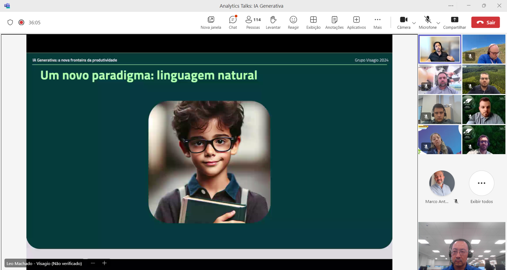The height and width of the screenshot is (270, 507).
Task: Open Reagir reactions menu
Action: [293, 22]
